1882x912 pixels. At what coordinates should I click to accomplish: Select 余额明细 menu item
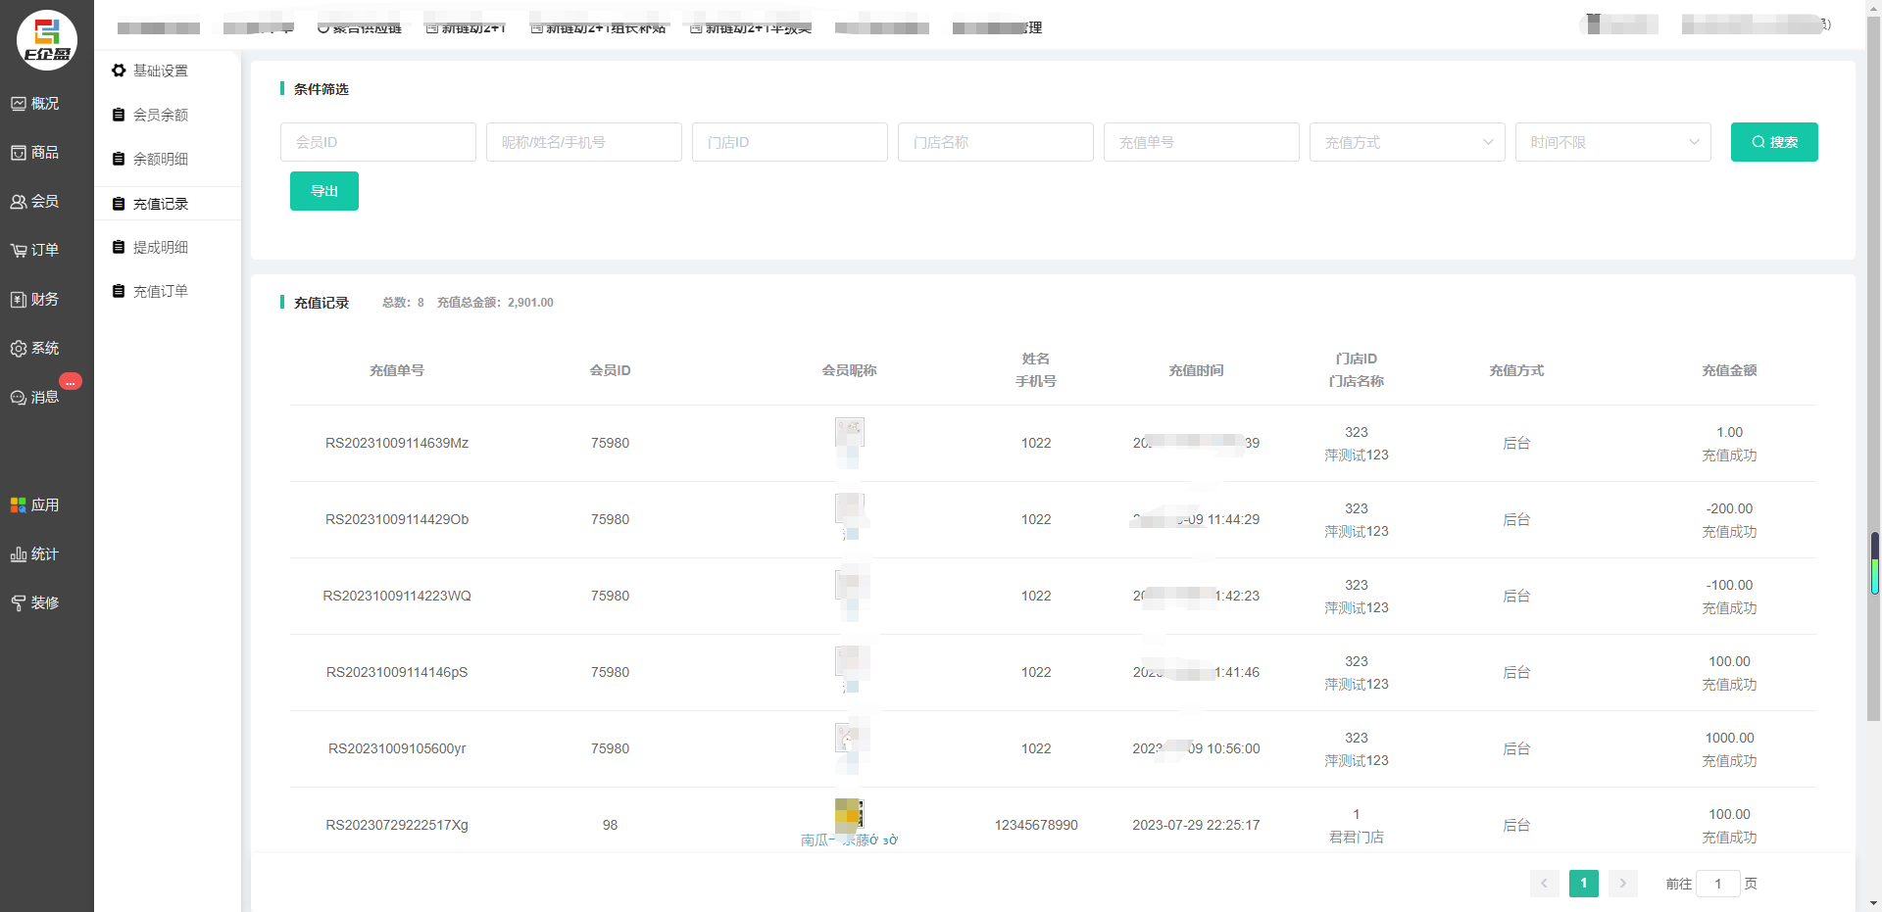coord(161,159)
